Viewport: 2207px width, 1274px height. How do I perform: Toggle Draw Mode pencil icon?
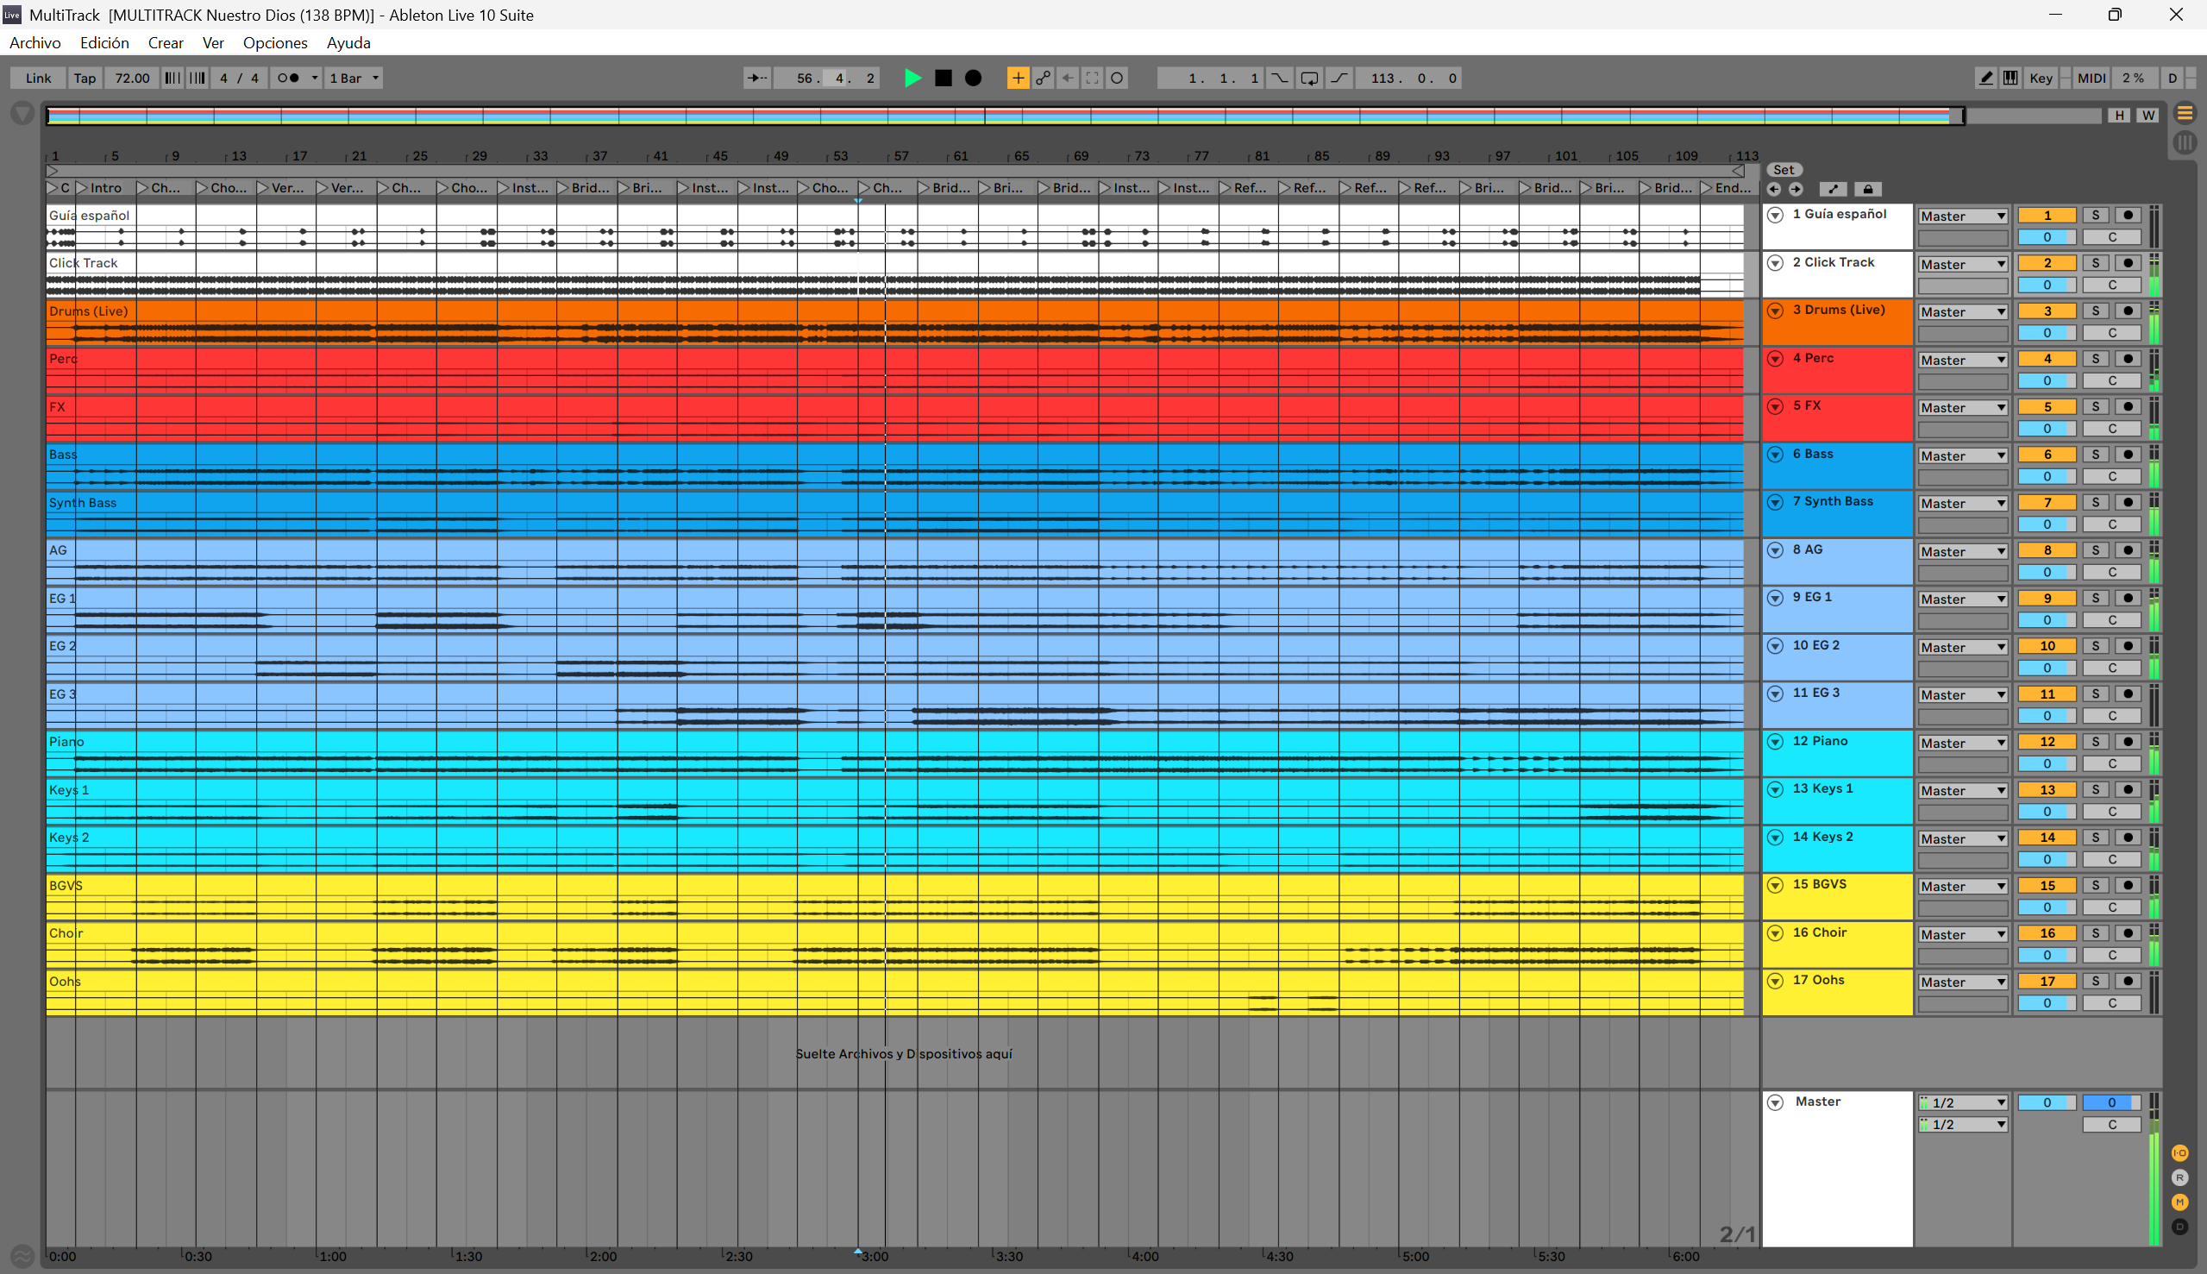tap(1985, 78)
